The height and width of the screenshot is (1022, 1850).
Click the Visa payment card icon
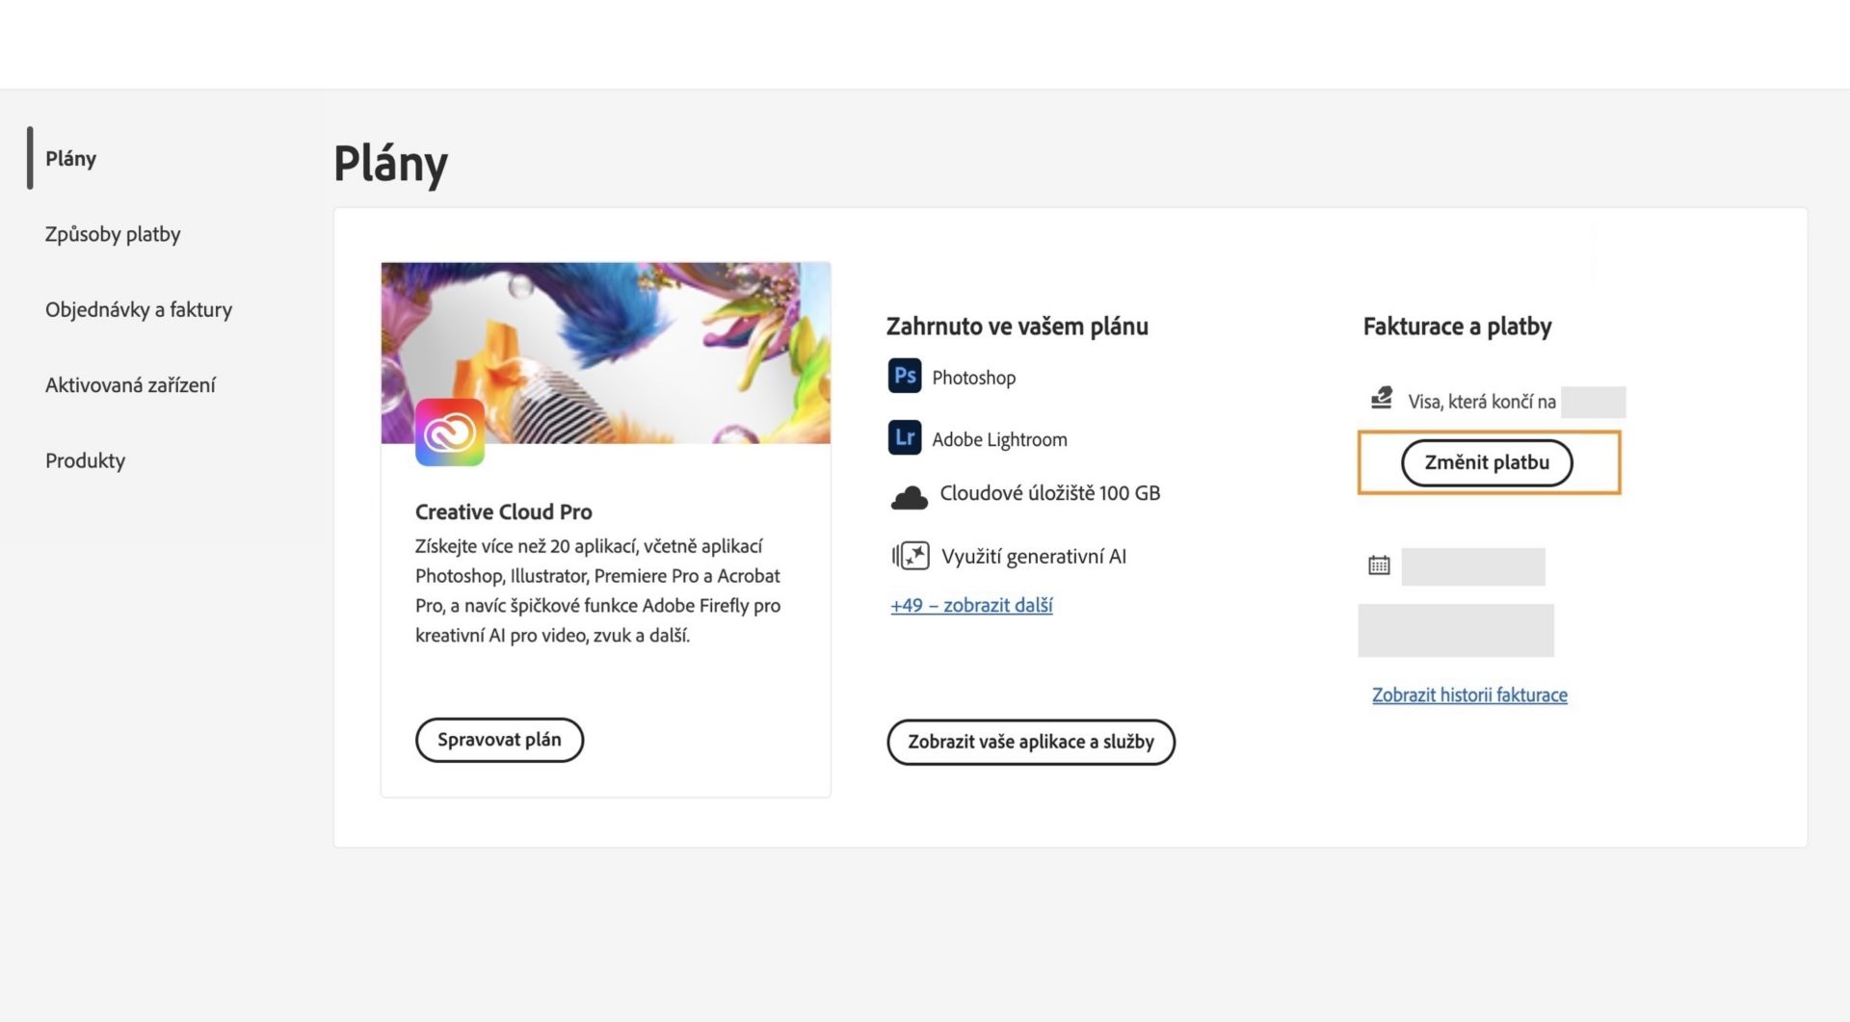(1381, 398)
